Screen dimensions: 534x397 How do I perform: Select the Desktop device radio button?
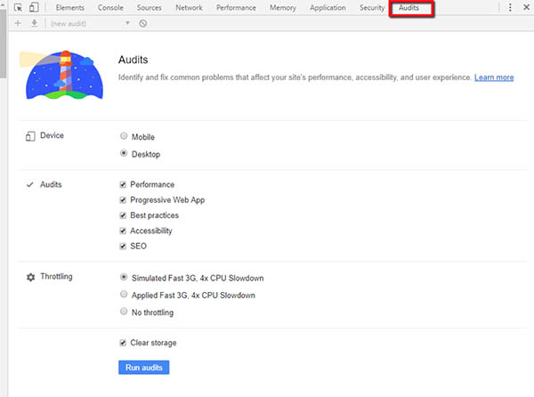pyautogui.click(x=124, y=153)
